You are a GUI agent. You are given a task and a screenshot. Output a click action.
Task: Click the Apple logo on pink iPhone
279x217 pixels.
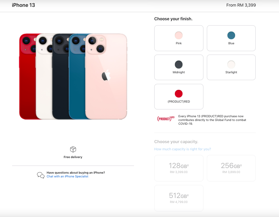tap(106, 75)
